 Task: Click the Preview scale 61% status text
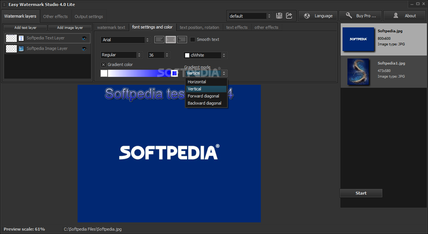(x=24, y=229)
